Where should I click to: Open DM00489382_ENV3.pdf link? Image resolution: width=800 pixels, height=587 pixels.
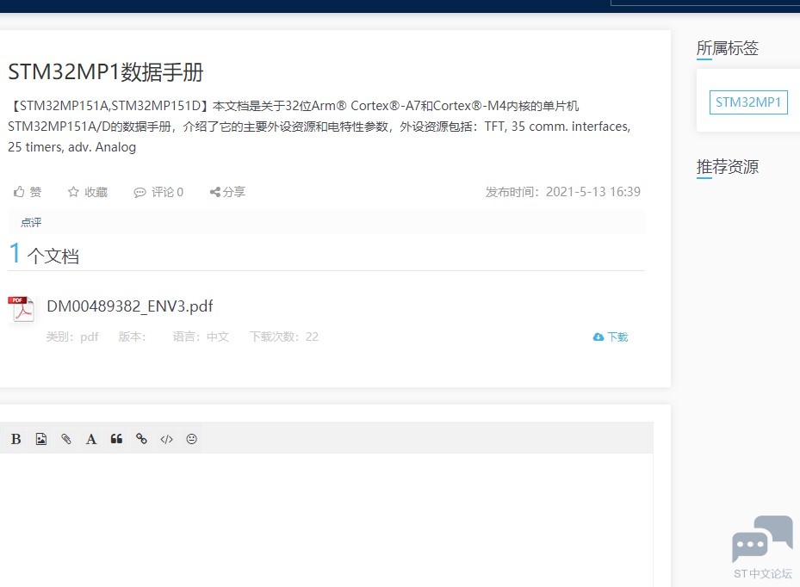pos(129,306)
